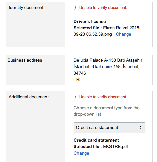Change the EKSTRE.pdf selected file
157x162 pixels.
click(81, 153)
